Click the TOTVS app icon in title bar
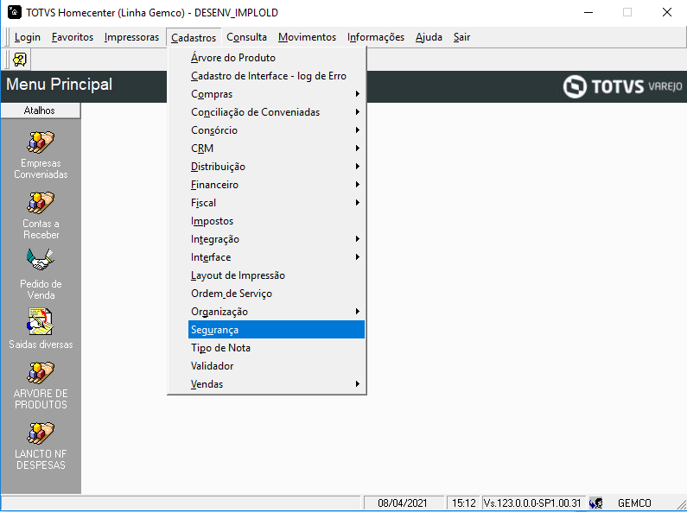The width and height of the screenshot is (687, 512). 15,12
